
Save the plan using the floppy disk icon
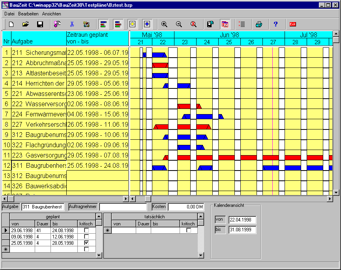tap(40, 24)
